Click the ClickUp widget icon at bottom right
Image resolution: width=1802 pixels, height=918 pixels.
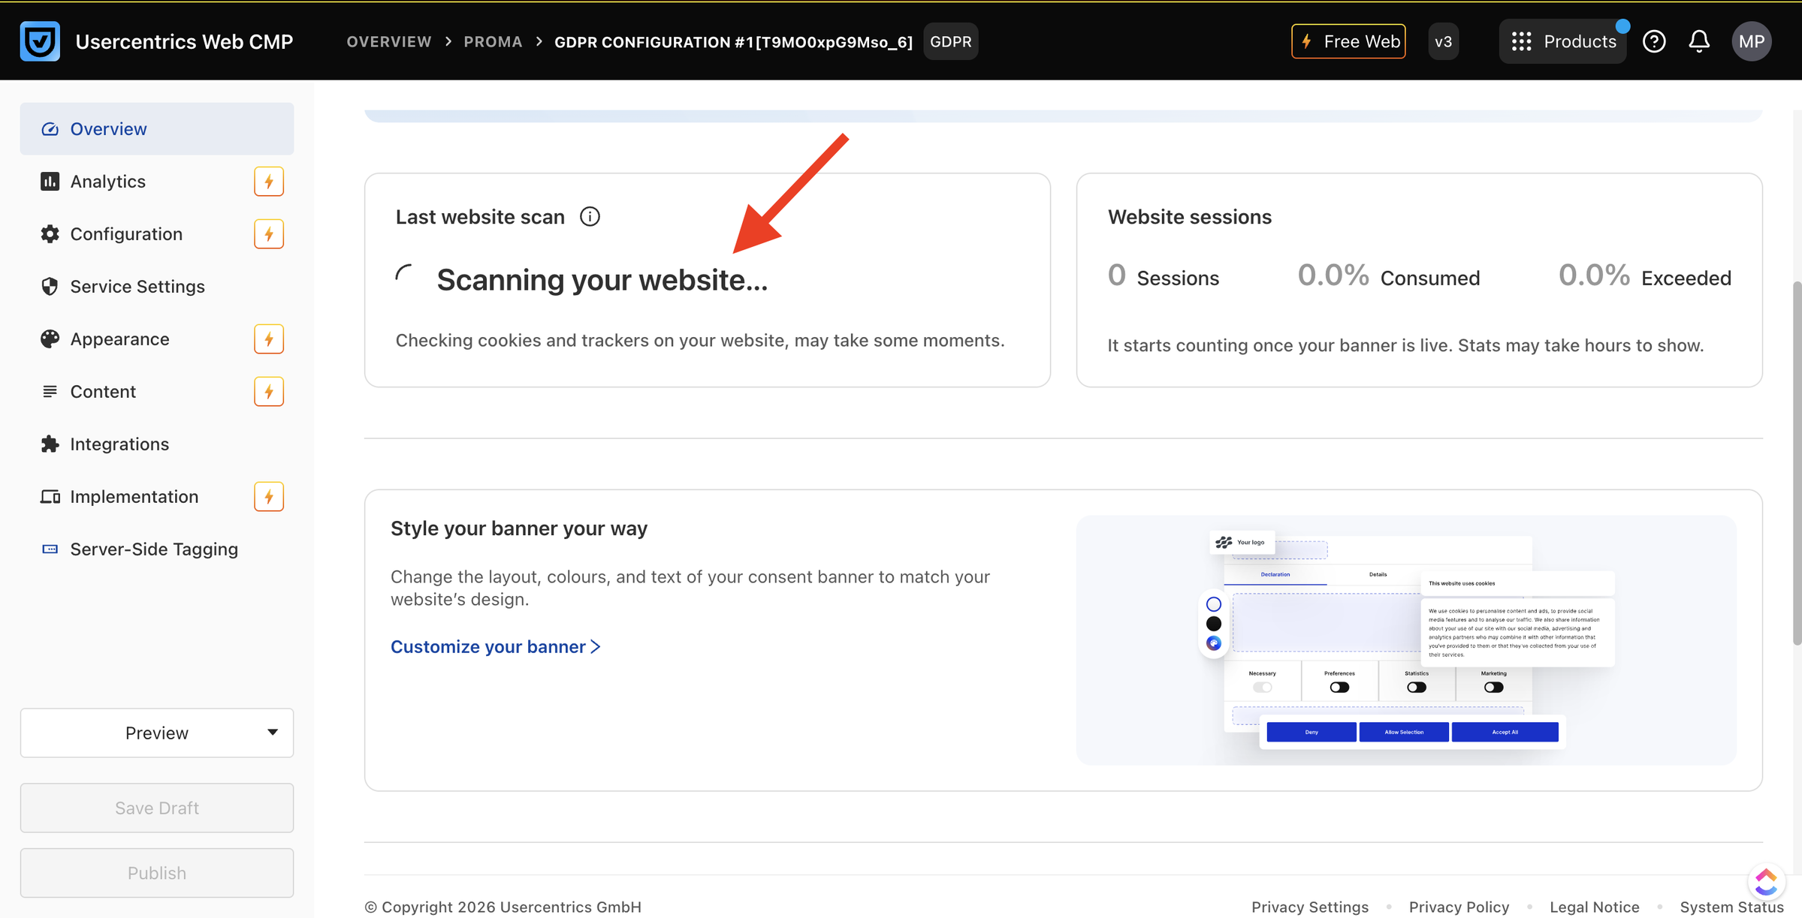point(1766,881)
